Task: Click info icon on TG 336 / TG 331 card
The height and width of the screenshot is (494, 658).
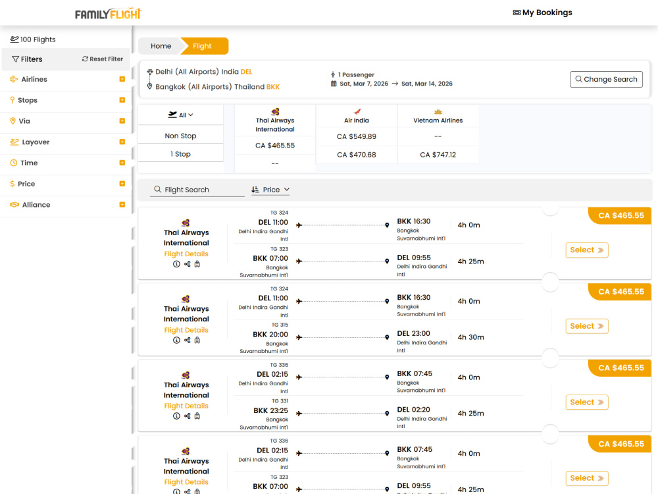Action: coord(176,416)
